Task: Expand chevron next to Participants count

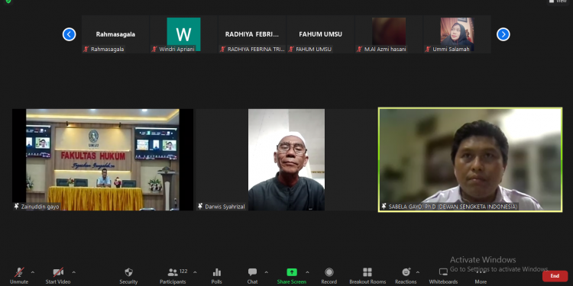Action: click(195, 272)
